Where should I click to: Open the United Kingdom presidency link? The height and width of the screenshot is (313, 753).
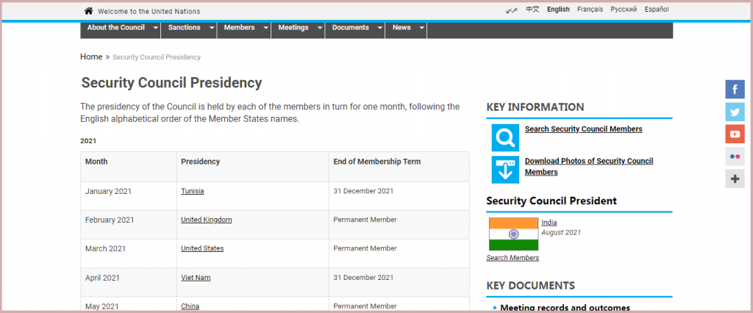pos(207,220)
